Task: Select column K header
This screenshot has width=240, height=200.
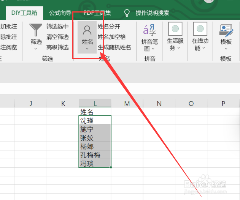Action: click(63, 103)
